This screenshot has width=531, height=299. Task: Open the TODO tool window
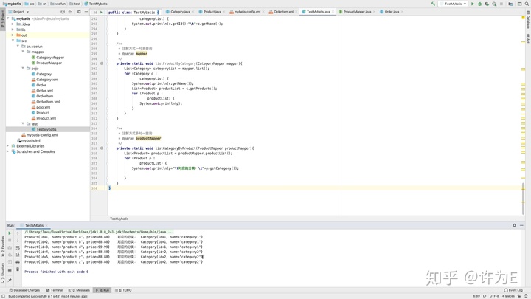click(x=123, y=290)
